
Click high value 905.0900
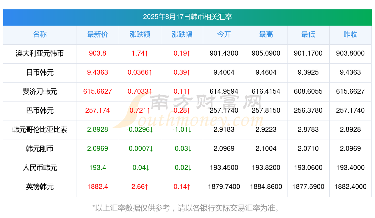pos(266,53)
